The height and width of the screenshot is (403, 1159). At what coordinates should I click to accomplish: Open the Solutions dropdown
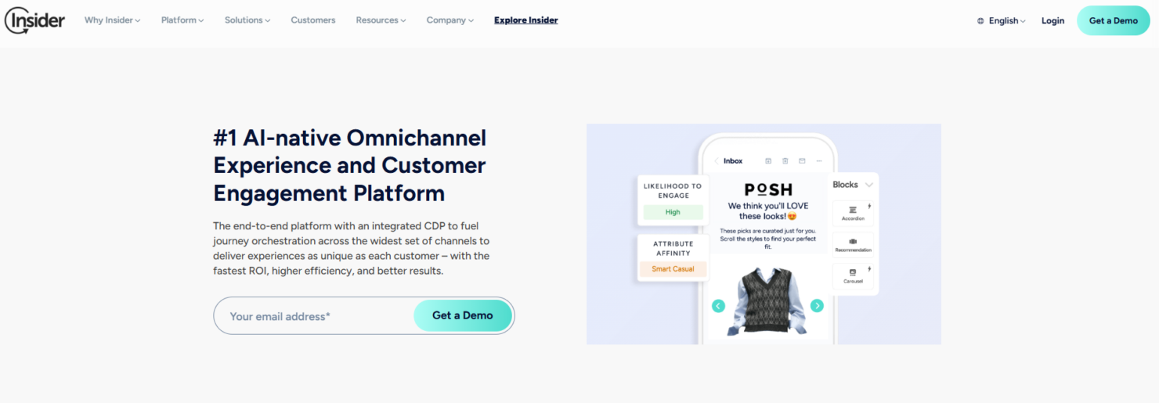click(247, 20)
